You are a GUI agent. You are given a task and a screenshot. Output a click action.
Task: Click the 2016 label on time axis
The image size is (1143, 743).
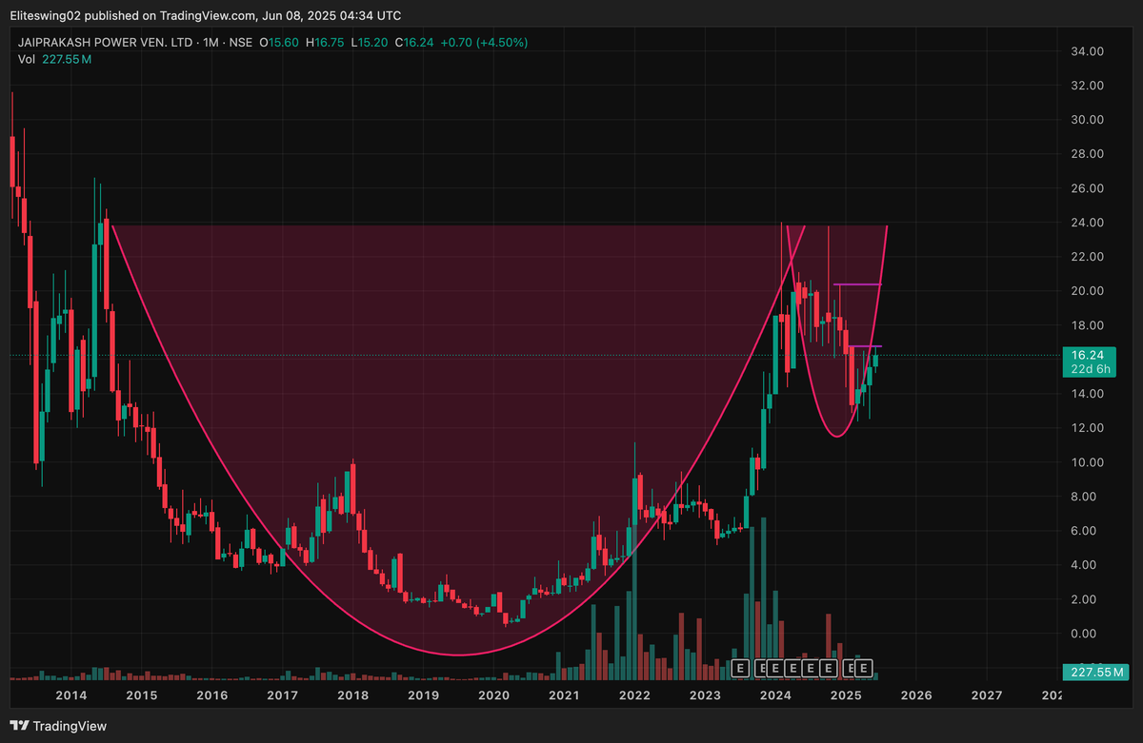pos(211,696)
